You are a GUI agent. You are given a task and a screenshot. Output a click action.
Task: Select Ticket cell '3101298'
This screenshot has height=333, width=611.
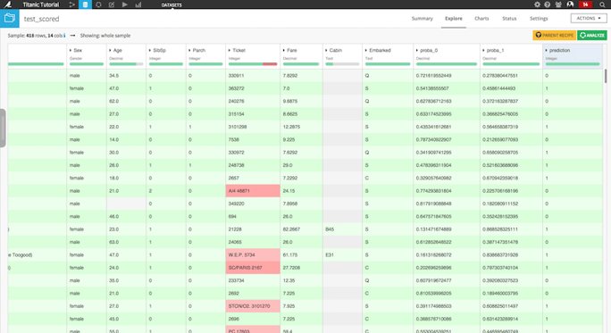(x=253, y=127)
